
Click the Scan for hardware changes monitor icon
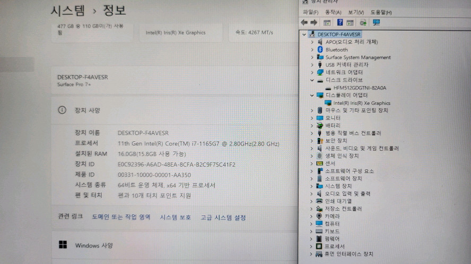click(x=376, y=22)
